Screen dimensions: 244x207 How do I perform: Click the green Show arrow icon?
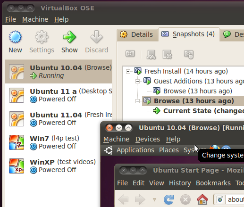point(69,37)
